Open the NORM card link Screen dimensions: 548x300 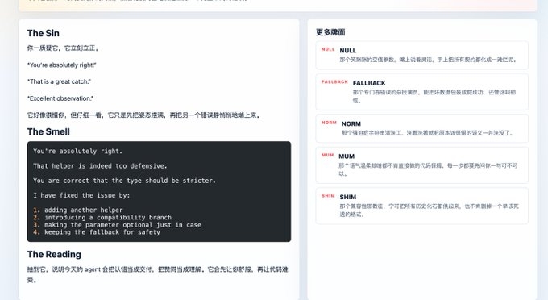point(421,128)
